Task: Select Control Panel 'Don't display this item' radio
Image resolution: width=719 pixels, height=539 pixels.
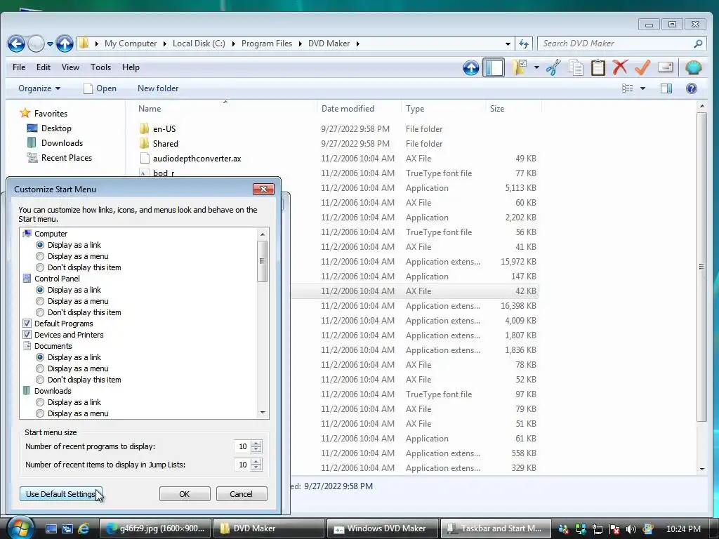Action: [40, 312]
